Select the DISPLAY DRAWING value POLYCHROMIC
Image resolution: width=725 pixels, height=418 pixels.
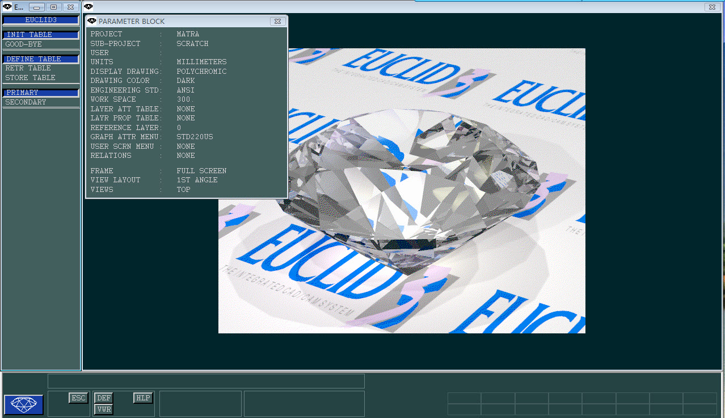click(201, 72)
